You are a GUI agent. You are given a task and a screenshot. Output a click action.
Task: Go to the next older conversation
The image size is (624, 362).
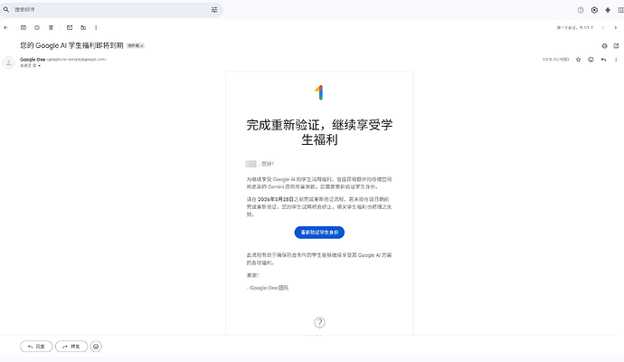point(616,27)
